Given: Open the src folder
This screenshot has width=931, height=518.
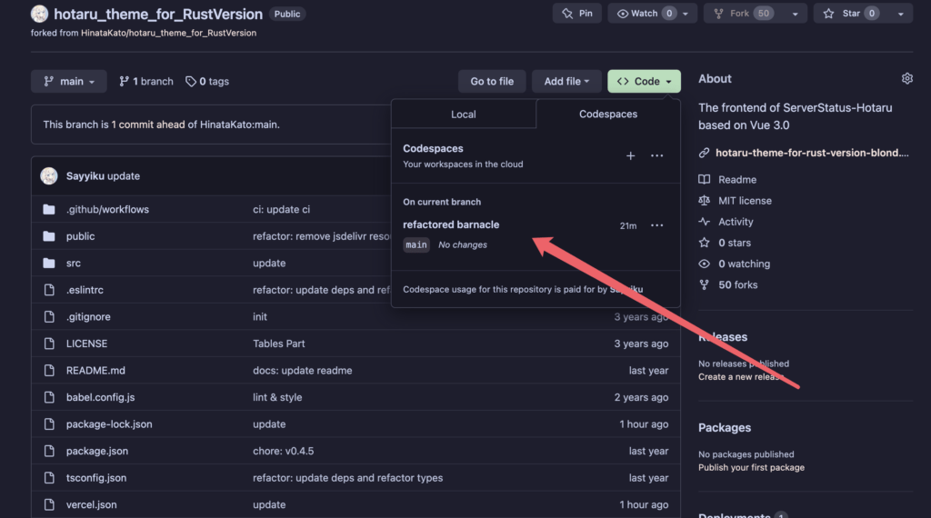Looking at the screenshot, I should pyautogui.click(x=73, y=263).
